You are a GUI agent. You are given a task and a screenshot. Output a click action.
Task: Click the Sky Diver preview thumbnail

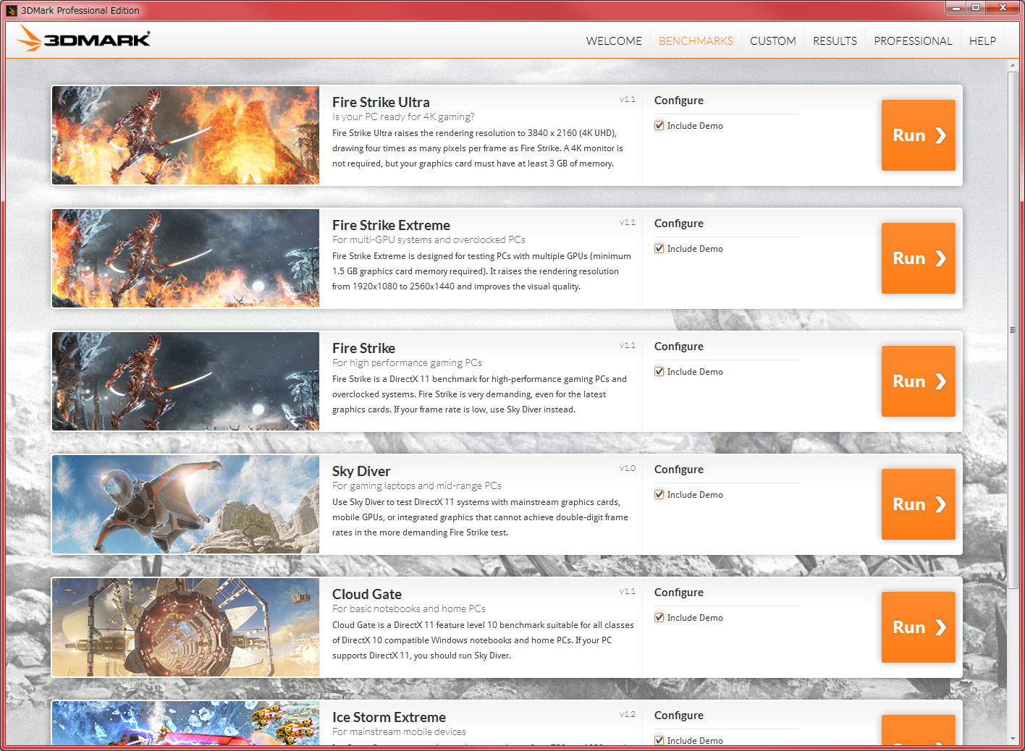(185, 504)
